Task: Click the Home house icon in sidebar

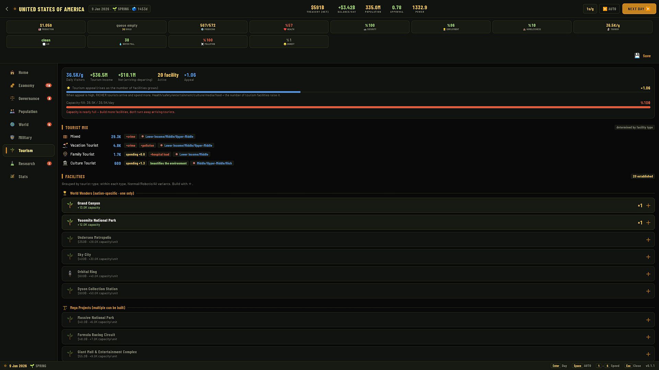Action: click(12, 73)
